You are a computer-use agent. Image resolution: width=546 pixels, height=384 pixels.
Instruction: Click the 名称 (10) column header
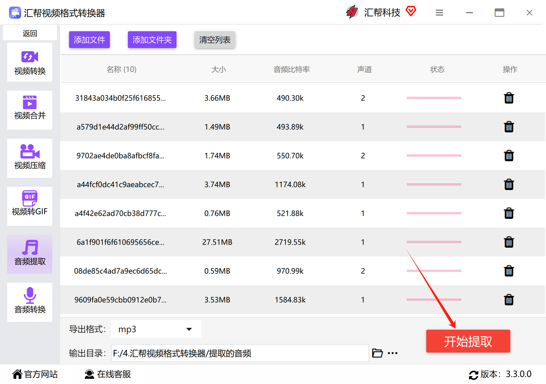click(x=122, y=69)
